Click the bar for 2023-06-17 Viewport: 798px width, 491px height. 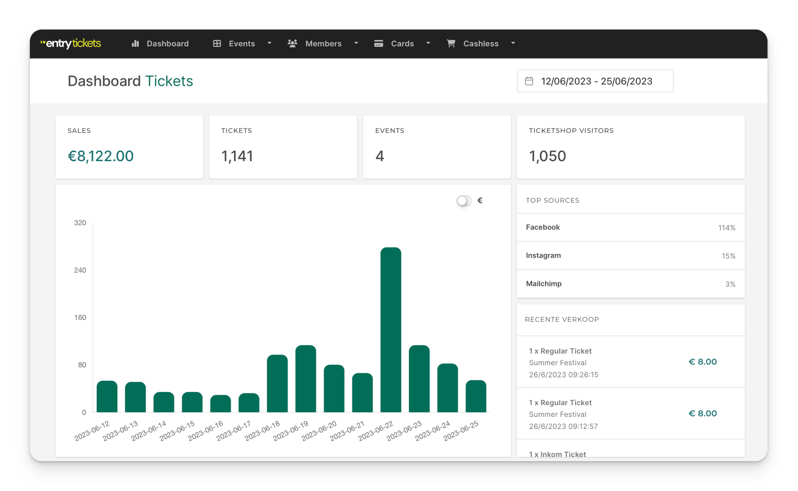(249, 403)
